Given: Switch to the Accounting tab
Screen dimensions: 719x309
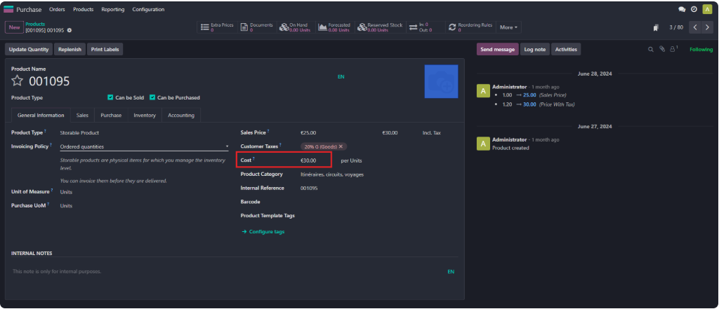Looking at the screenshot, I should click(x=181, y=115).
